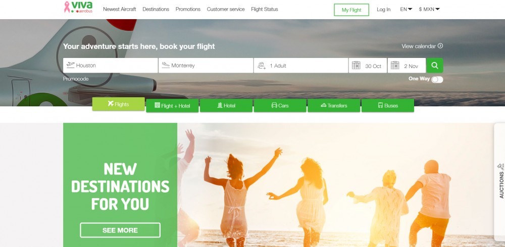Click the passenger icon beside 1 Adult
505x247 pixels.
262,66
